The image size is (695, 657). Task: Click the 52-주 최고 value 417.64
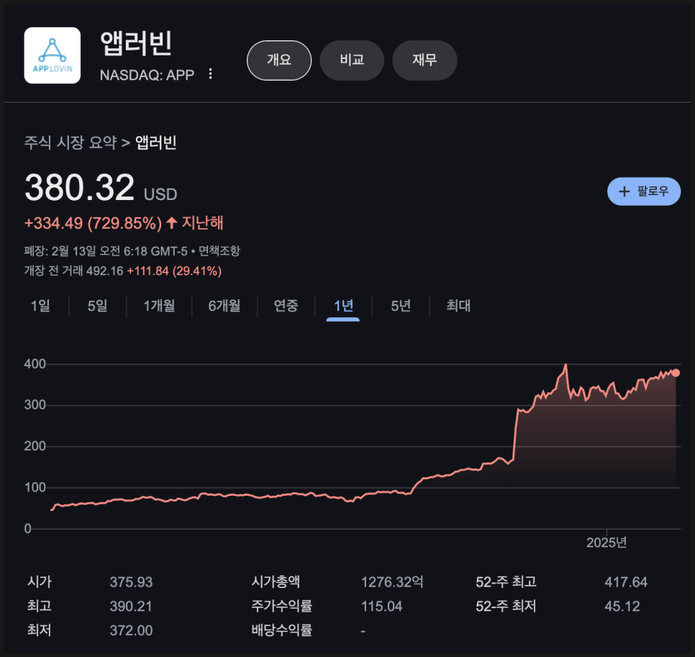pos(626,581)
